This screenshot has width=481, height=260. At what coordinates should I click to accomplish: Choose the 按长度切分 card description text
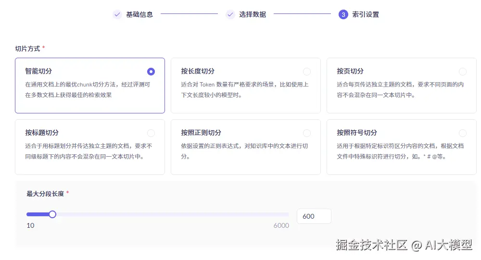(x=245, y=90)
